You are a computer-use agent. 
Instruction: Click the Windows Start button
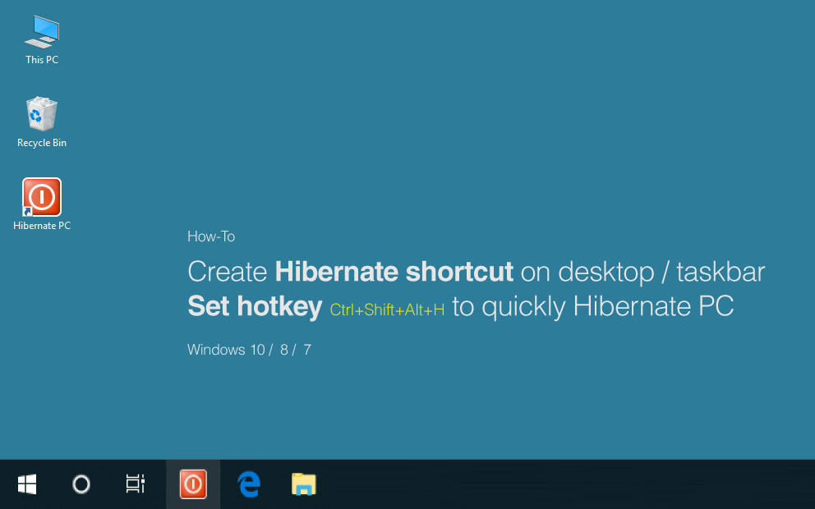[x=26, y=484]
